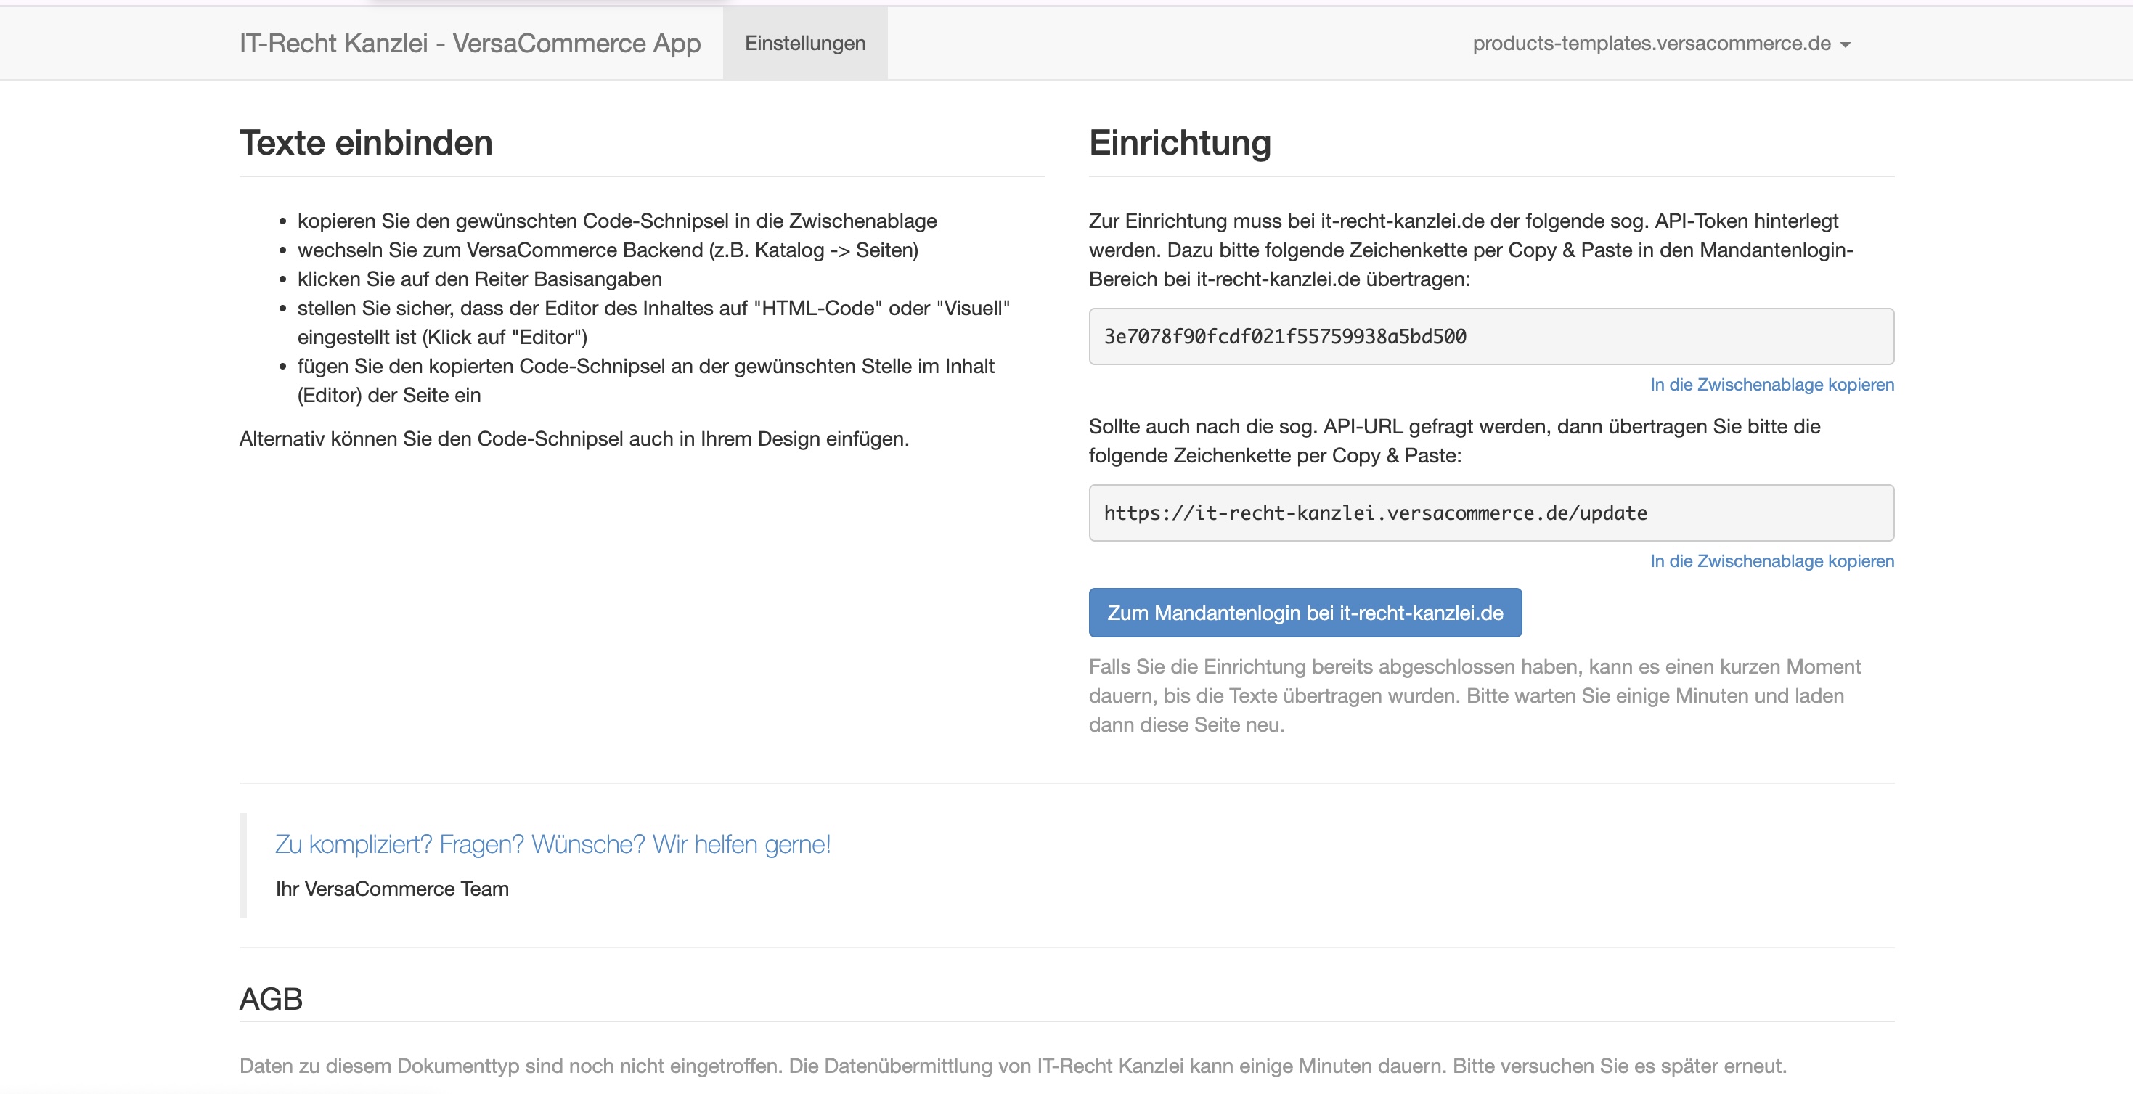Click the IT-Recht Kanzlei - VersaCommerce App brand
The height and width of the screenshot is (1094, 2133).
[x=470, y=43]
